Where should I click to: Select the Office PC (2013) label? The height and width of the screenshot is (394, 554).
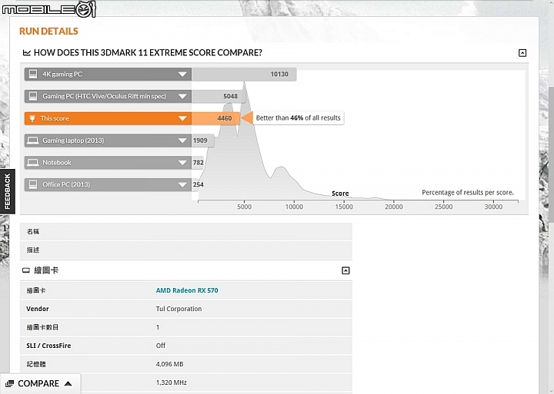pyautogui.click(x=66, y=184)
